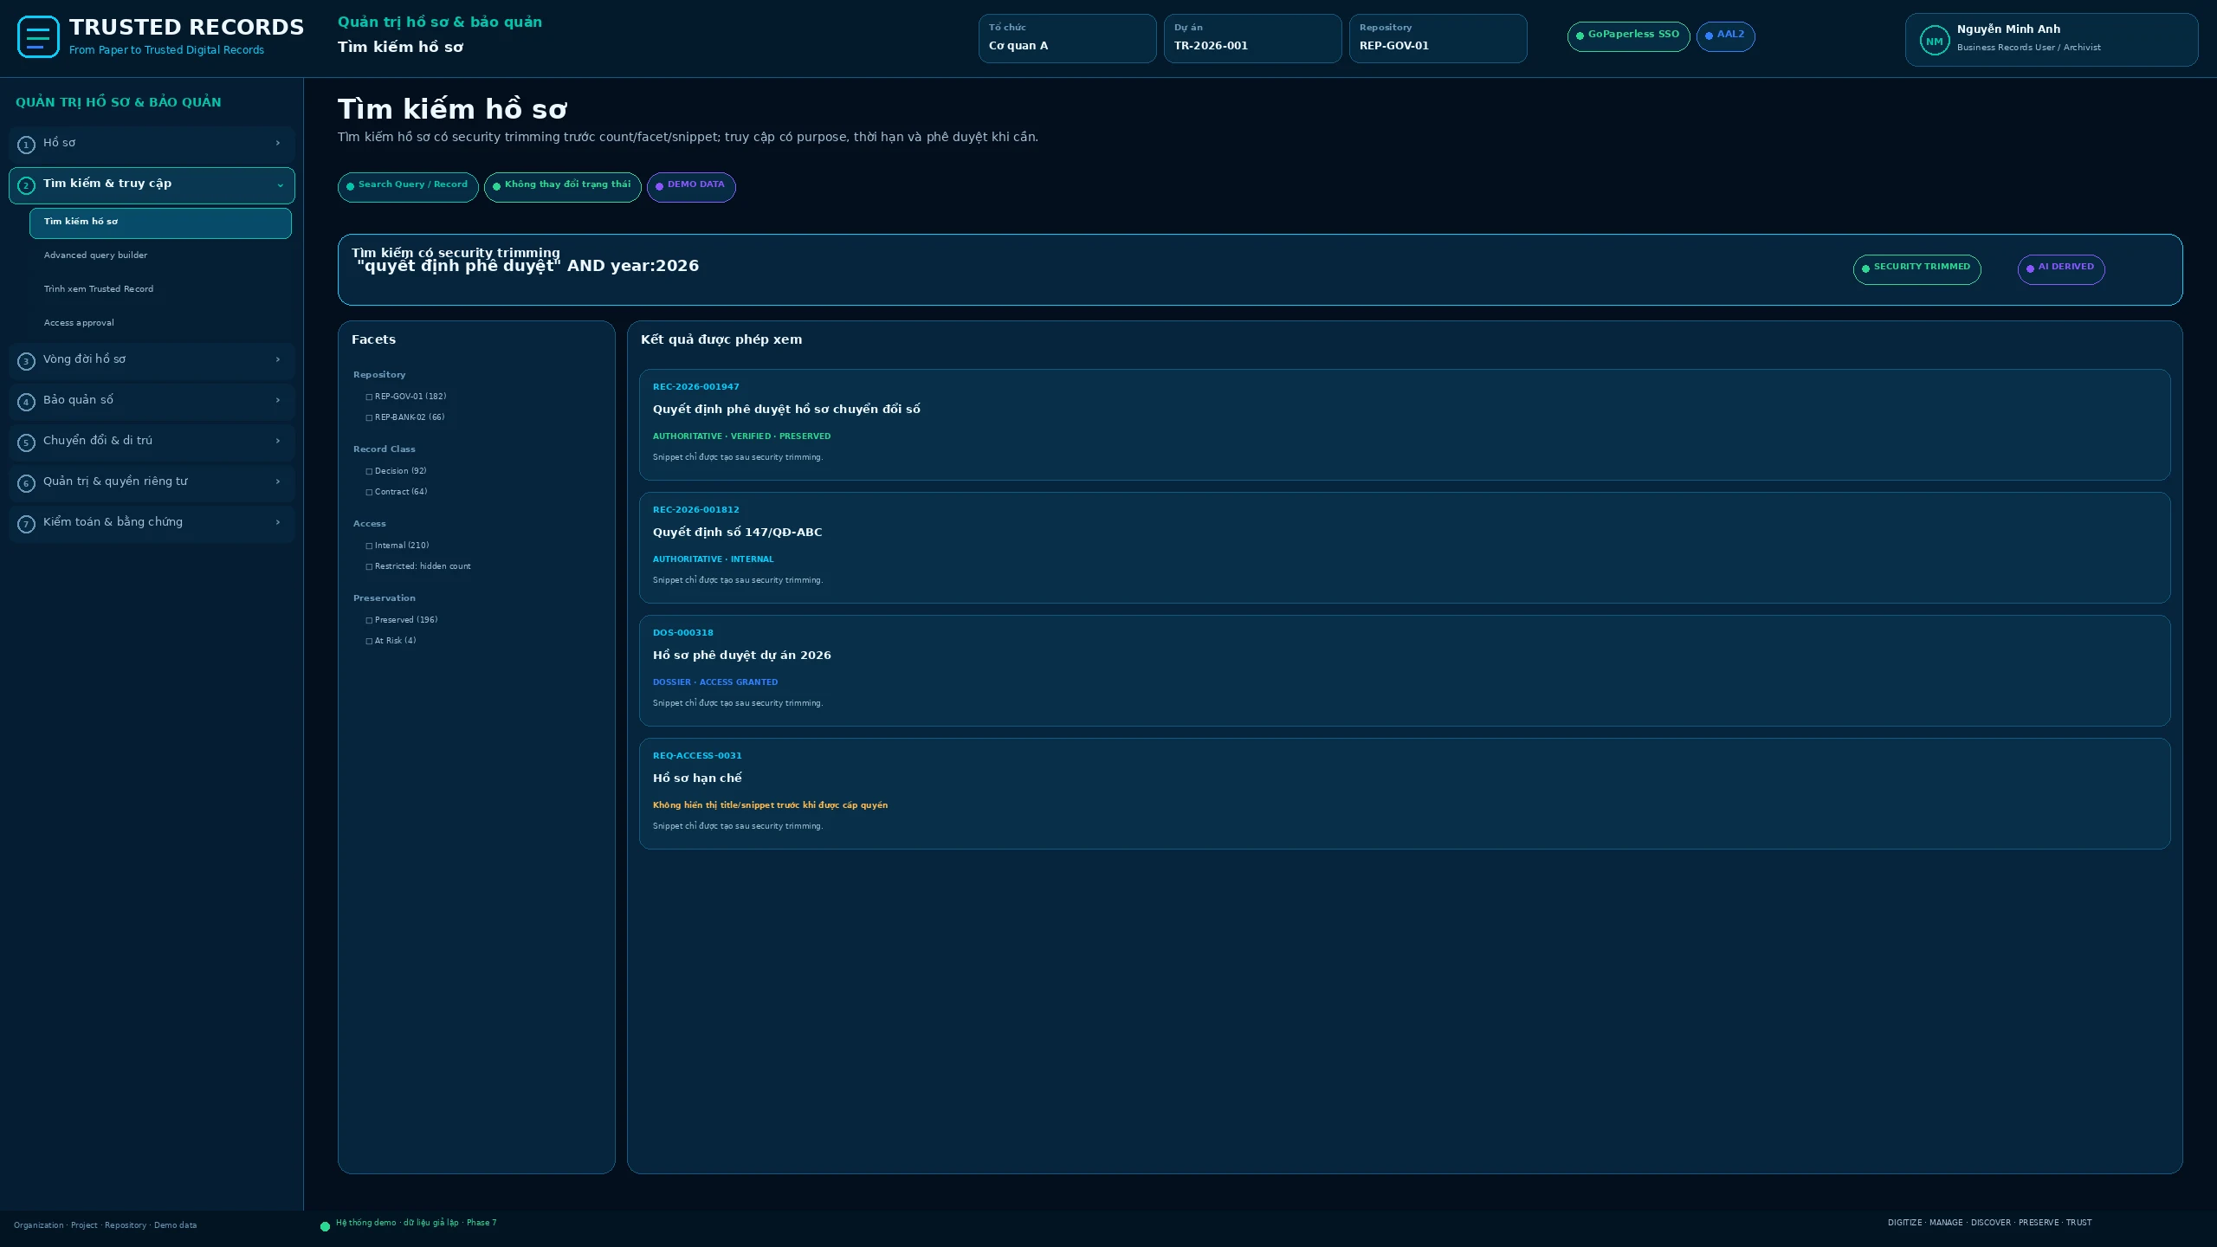Click the AAL2 badge
The height and width of the screenshot is (1247, 2217).
coord(1725,36)
